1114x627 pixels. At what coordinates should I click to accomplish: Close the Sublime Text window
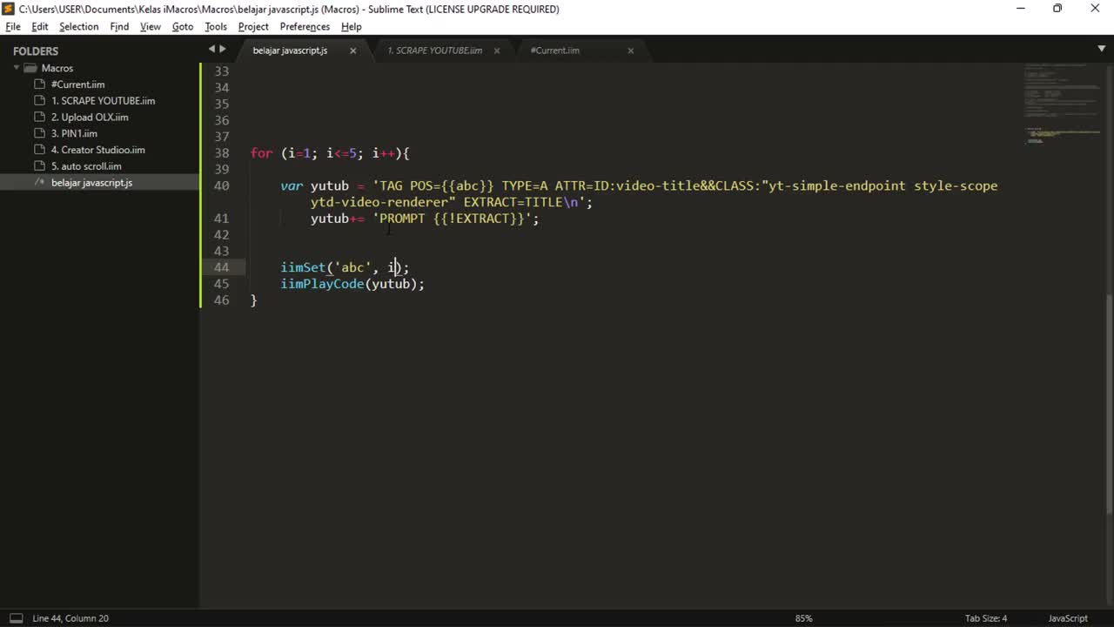1095,9
